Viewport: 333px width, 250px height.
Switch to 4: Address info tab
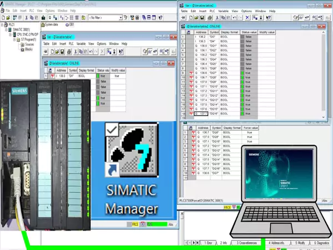pos(276,243)
